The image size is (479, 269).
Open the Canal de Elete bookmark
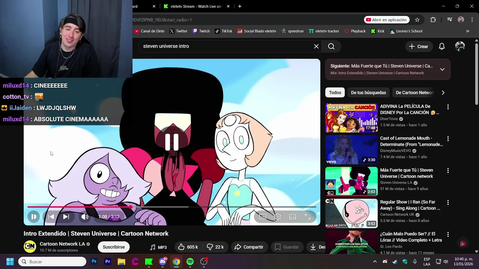point(149,31)
